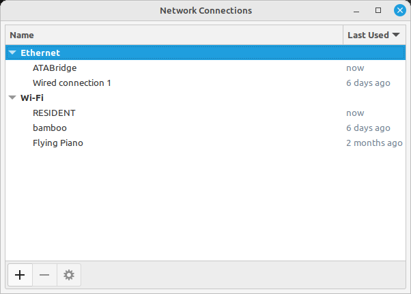Click the minus icon to remove connection
The image size is (411, 294).
44,275
